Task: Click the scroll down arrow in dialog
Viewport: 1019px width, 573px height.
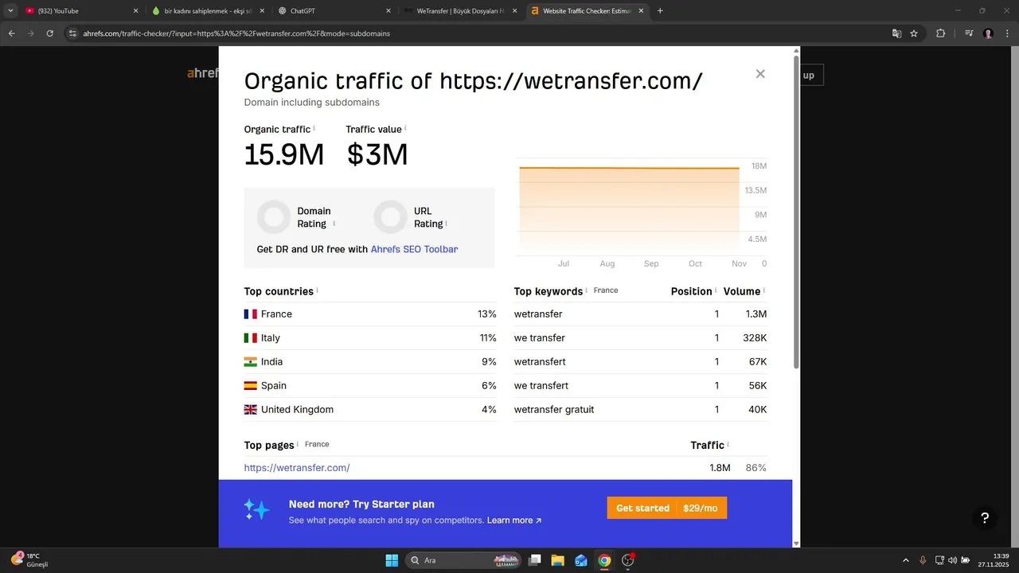Action: pos(796,544)
